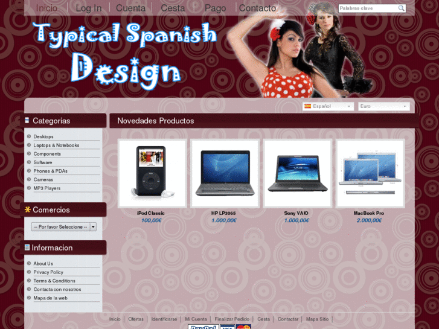Click the bullet icon beside Privacy Policy

[x=29, y=272]
